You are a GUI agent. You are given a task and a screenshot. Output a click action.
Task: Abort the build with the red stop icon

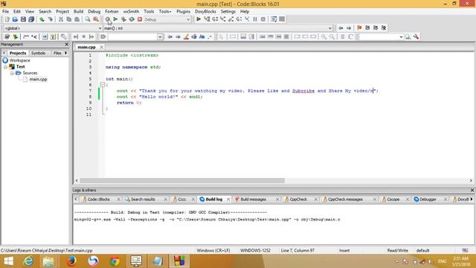click(x=140, y=19)
